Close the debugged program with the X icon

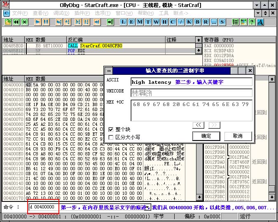coord(25,22)
